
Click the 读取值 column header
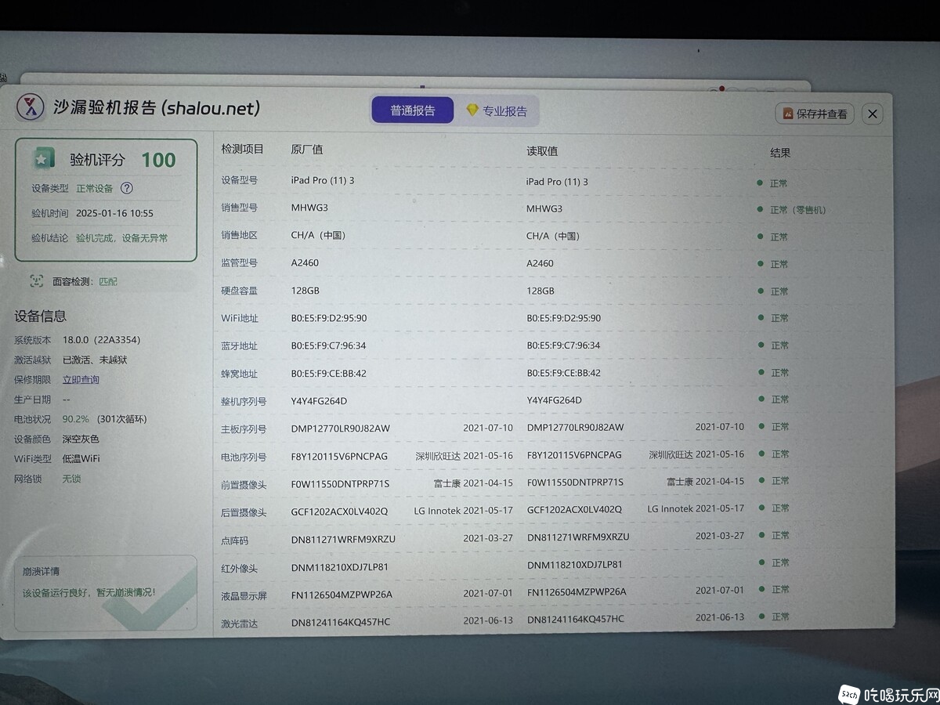542,151
